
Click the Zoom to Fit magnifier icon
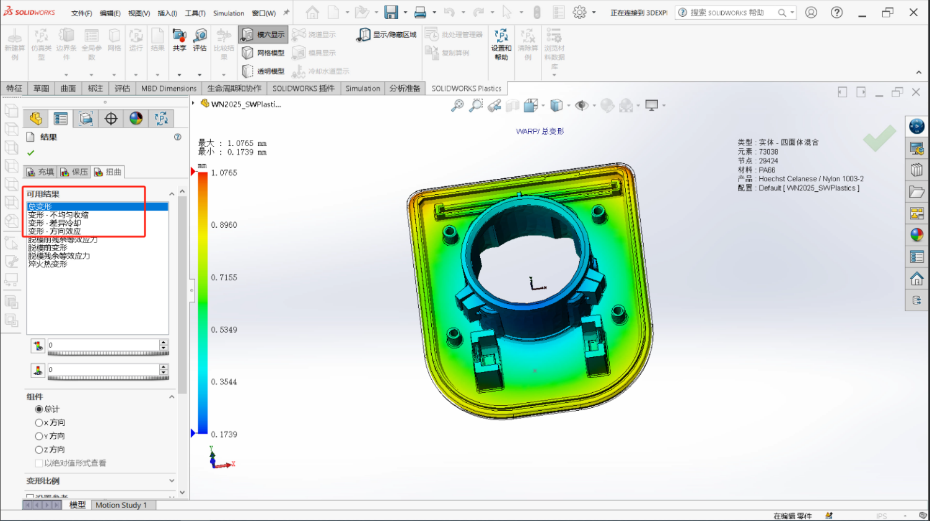pyautogui.click(x=457, y=106)
